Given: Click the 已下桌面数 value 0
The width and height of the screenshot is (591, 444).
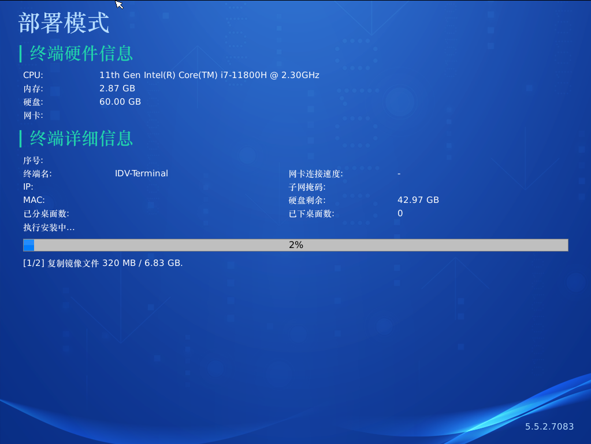Looking at the screenshot, I should (400, 213).
